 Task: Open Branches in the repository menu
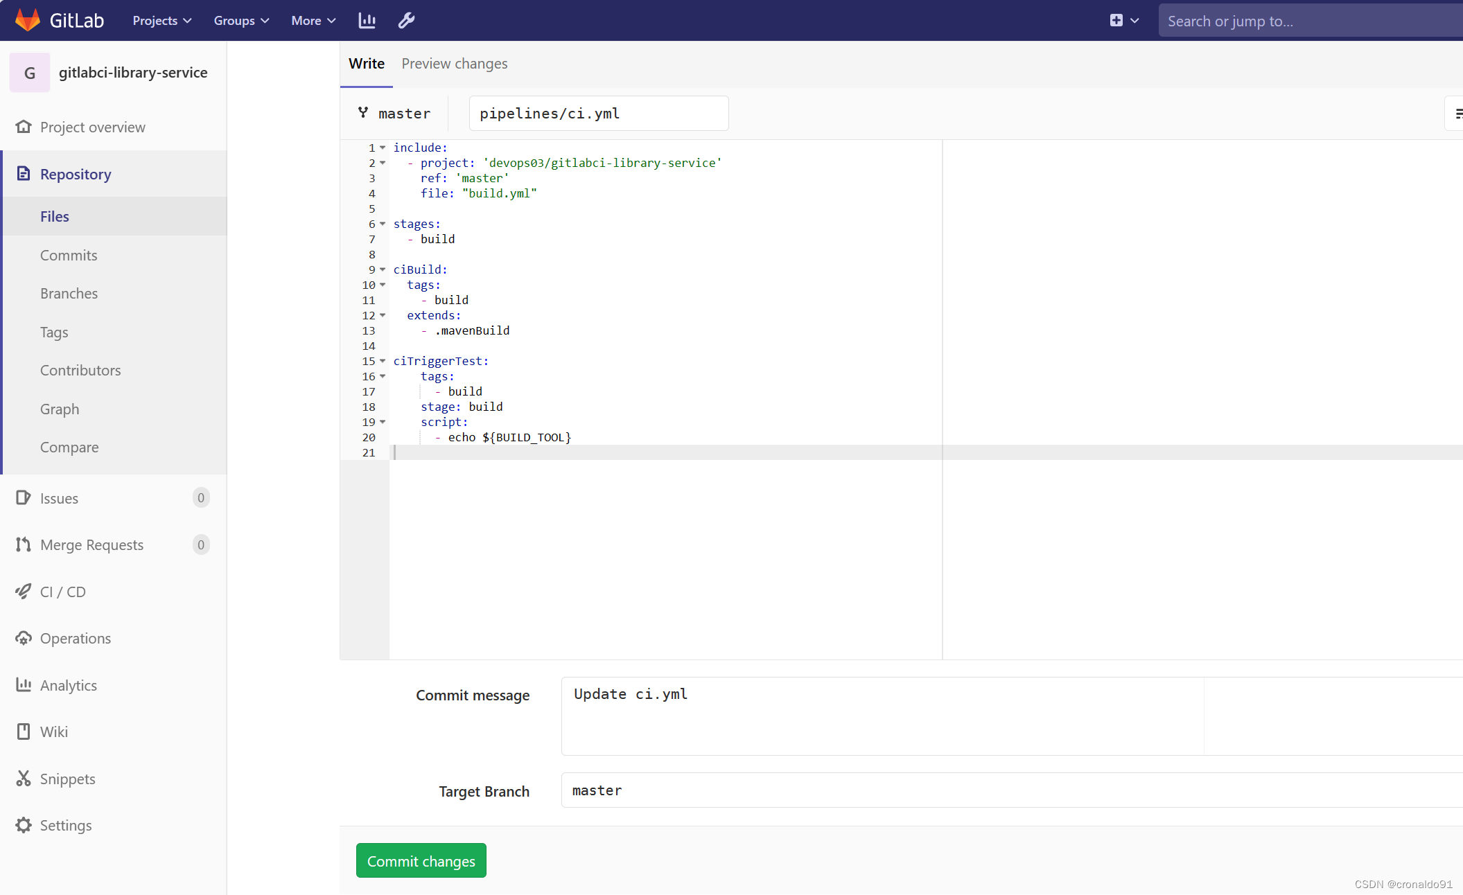click(x=69, y=293)
